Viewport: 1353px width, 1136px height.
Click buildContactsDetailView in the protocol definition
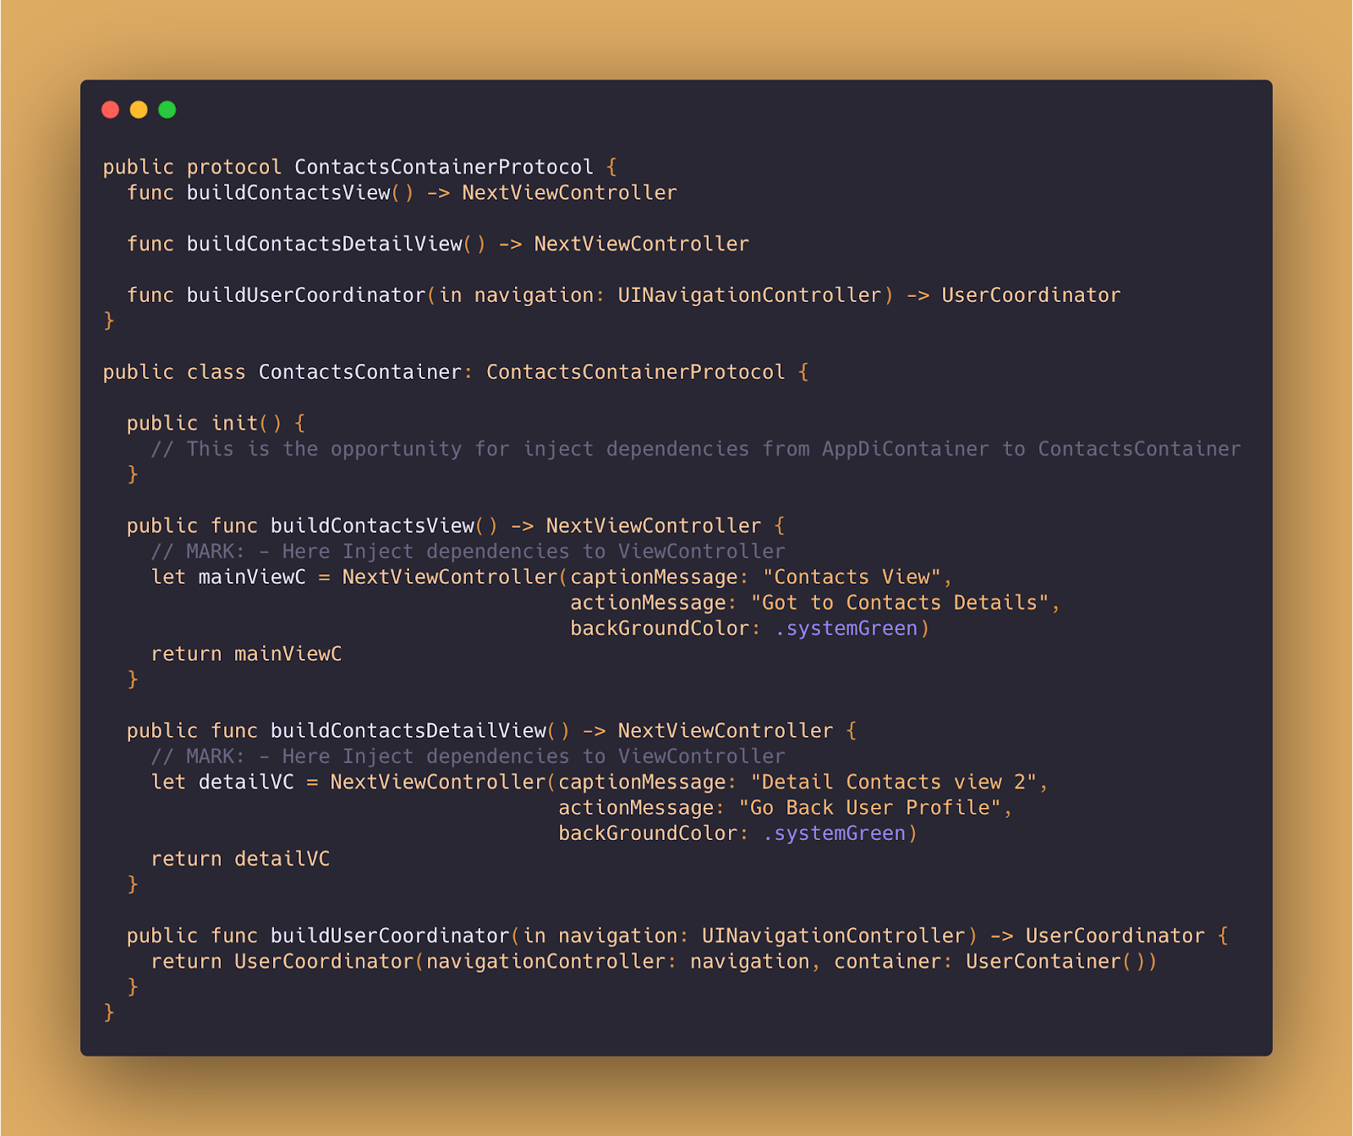coord(325,244)
